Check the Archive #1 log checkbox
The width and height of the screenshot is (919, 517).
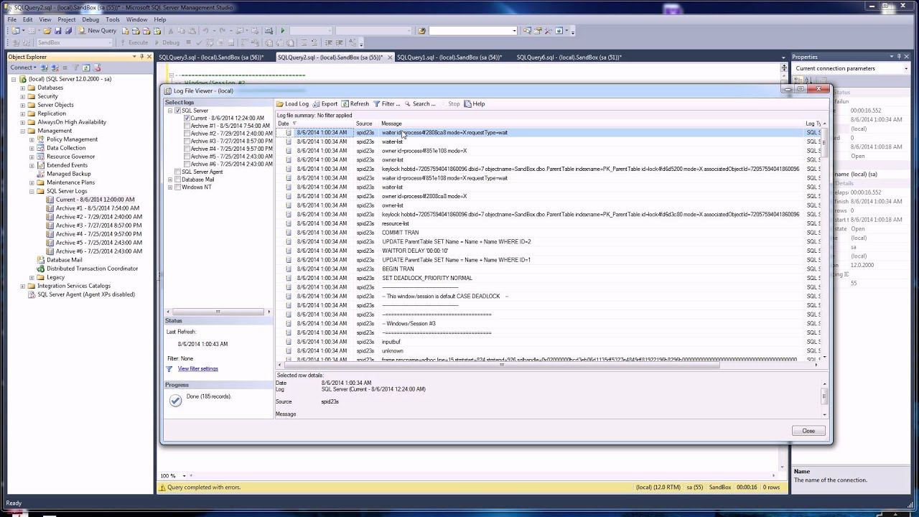pos(187,126)
